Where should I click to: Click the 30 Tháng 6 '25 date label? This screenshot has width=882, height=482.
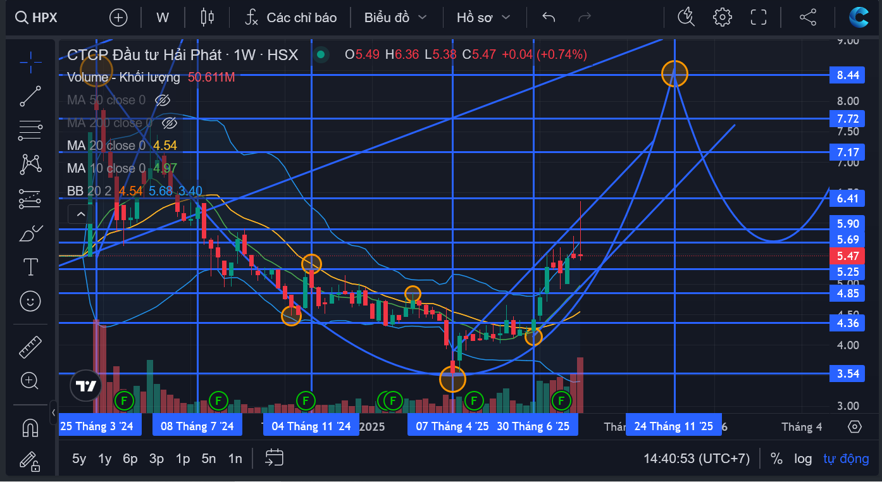pyautogui.click(x=533, y=426)
